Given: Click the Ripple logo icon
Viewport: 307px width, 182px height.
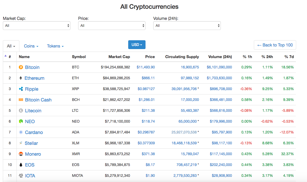Looking at the screenshot, I should tap(21, 89).
